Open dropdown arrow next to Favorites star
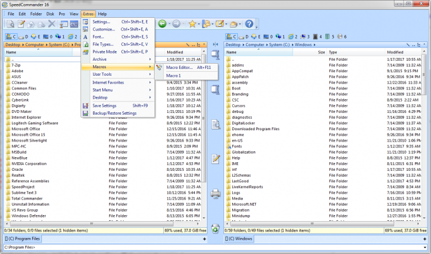Screen dimensions: 431x254 click(199, 24)
